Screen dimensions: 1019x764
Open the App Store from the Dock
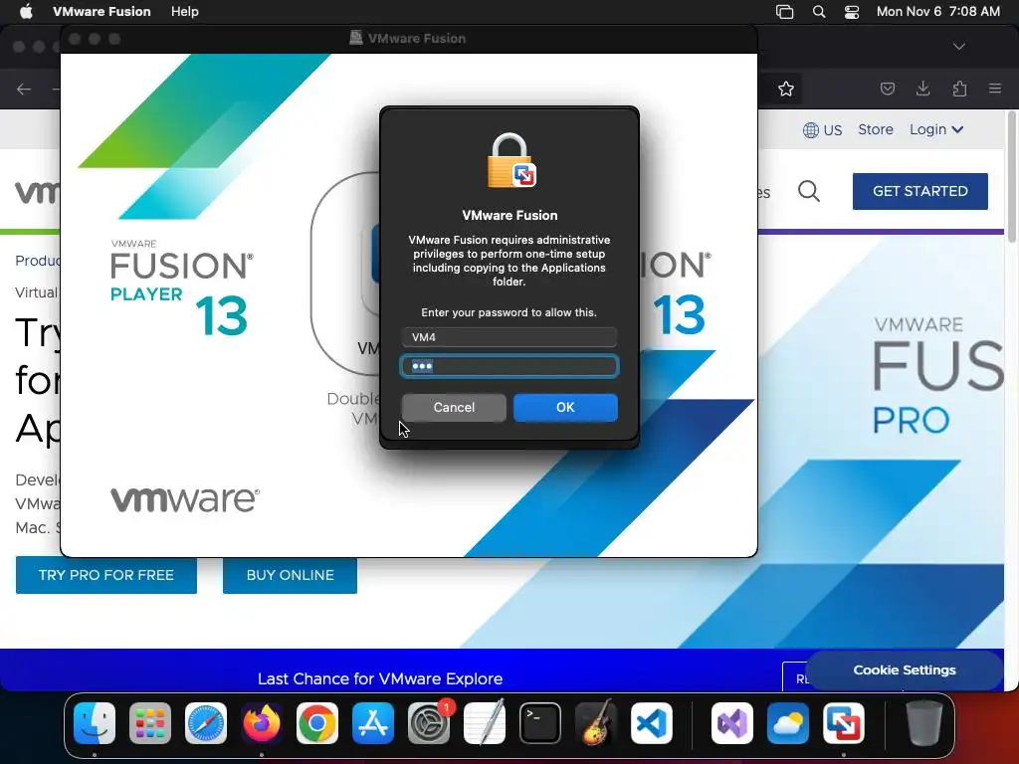pos(373,723)
